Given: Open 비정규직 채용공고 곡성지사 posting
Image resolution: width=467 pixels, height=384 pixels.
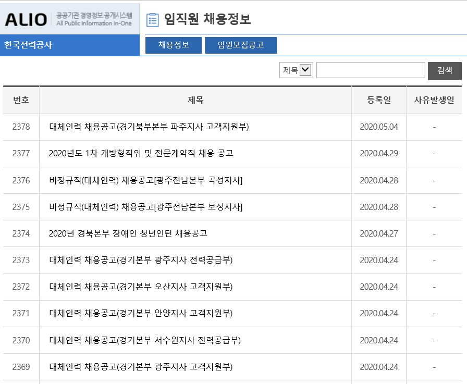Looking at the screenshot, I should (x=145, y=180).
